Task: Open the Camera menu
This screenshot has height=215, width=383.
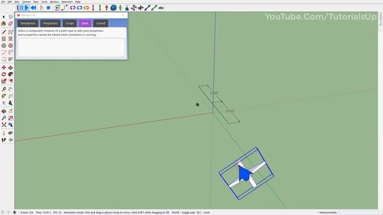Action: click(26, 2)
